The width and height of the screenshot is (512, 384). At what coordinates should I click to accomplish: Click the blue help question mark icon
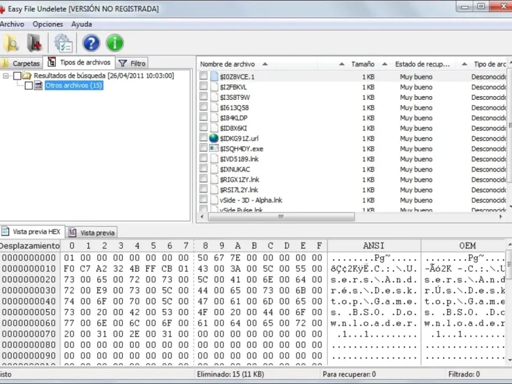coord(91,43)
